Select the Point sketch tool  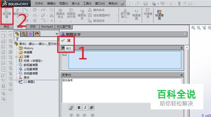pyautogui.click(x=52, y=21)
